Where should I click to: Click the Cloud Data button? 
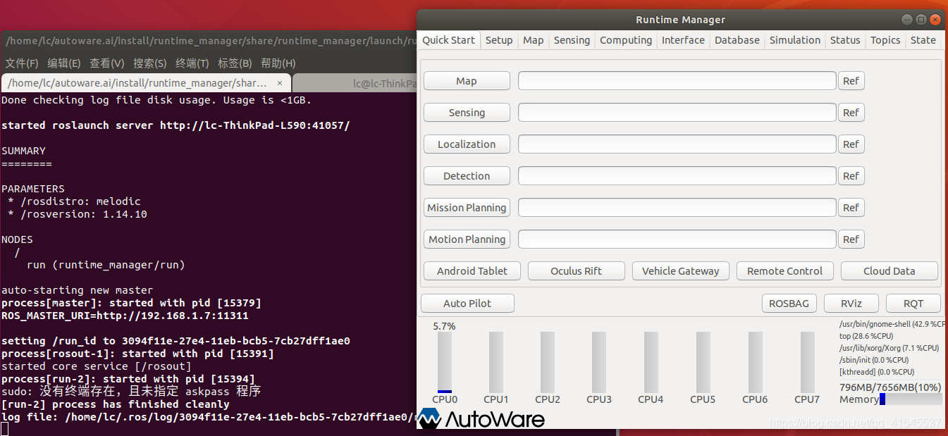pos(889,271)
